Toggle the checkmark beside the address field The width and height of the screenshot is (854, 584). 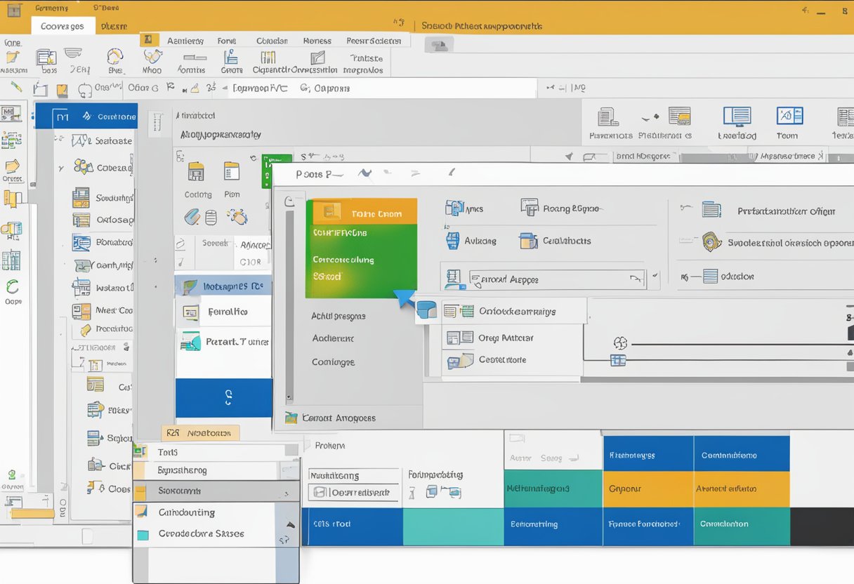click(655, 274)
